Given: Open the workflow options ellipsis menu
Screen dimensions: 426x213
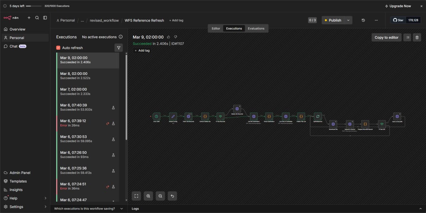Looking at the screenshot, I should pyautogui.click(x=376, y=20).
